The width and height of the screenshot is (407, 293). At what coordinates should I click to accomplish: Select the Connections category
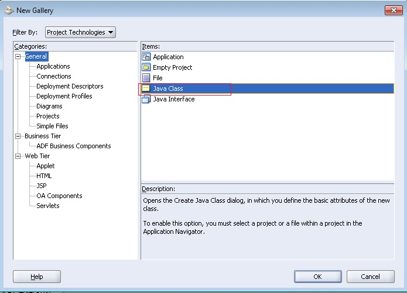tap(54, 76)
